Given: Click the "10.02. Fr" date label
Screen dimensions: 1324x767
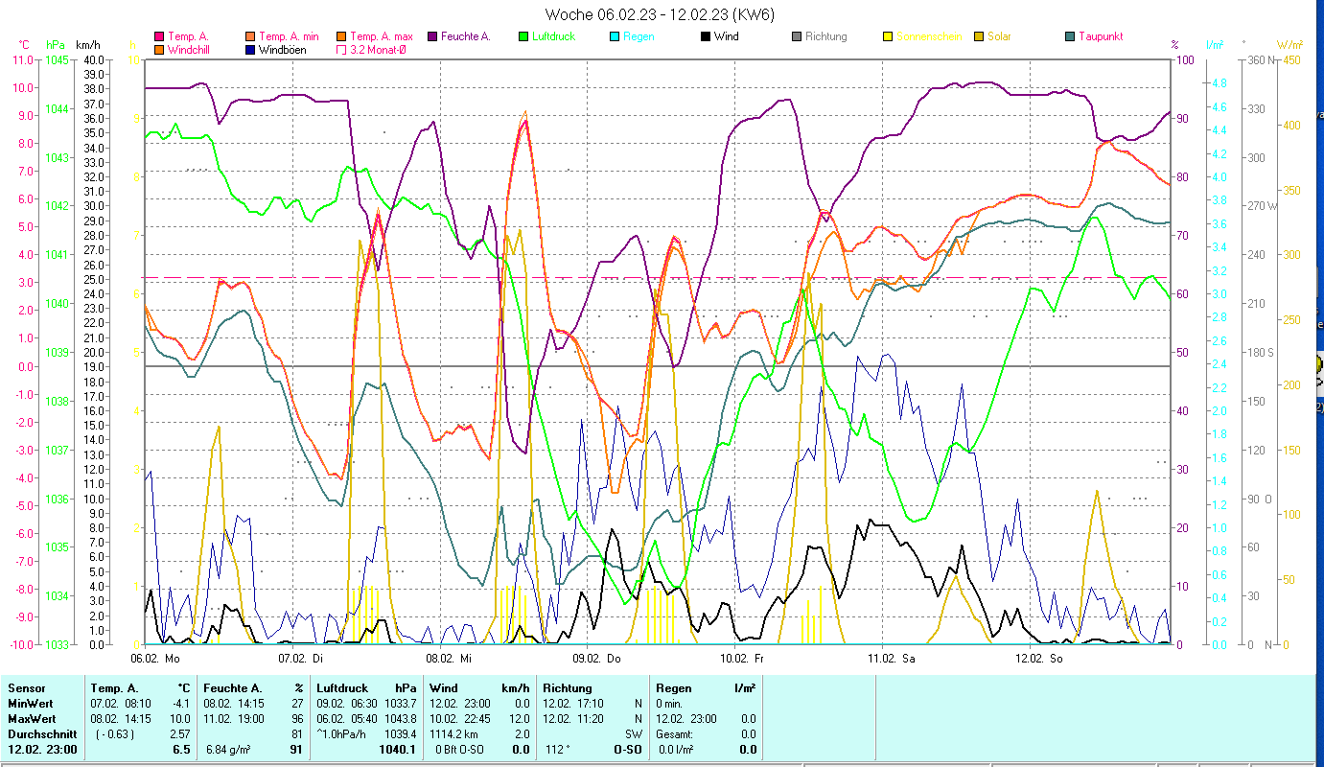Looking at the screenshot, I should (744, 659).
